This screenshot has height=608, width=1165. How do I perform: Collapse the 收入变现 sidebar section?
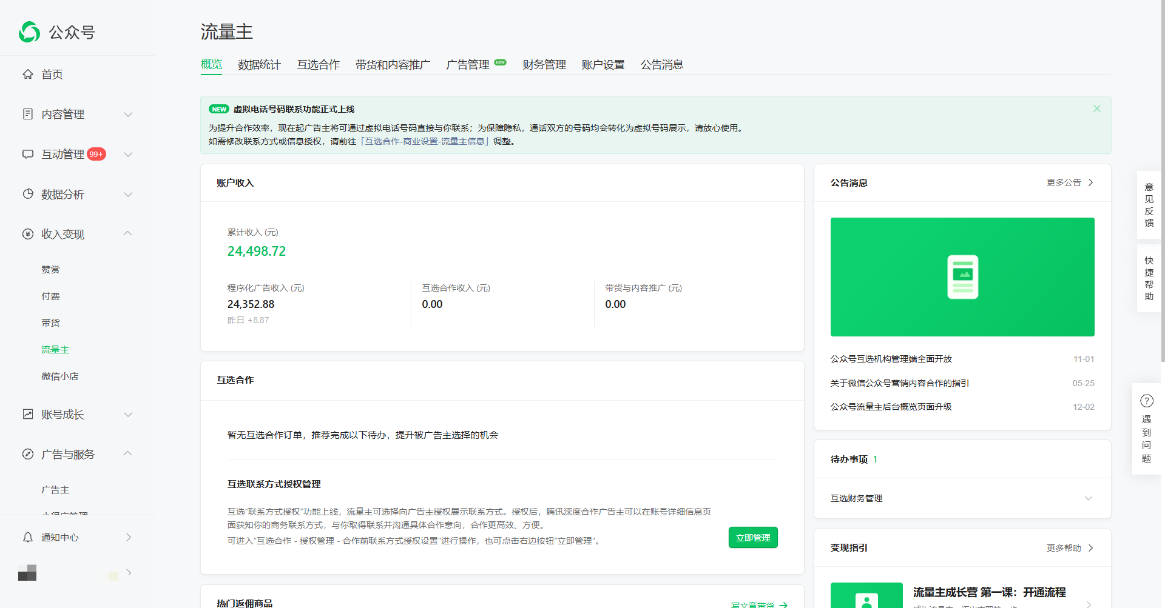click(x=128, y=234)
